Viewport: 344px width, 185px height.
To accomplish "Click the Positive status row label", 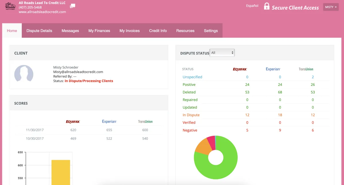I will 189,85.
